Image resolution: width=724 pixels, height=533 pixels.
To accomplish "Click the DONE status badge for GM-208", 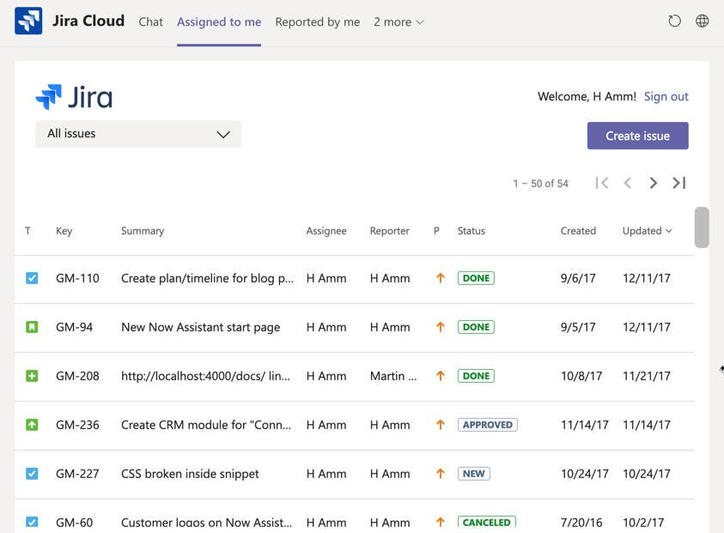I will 476,376.
